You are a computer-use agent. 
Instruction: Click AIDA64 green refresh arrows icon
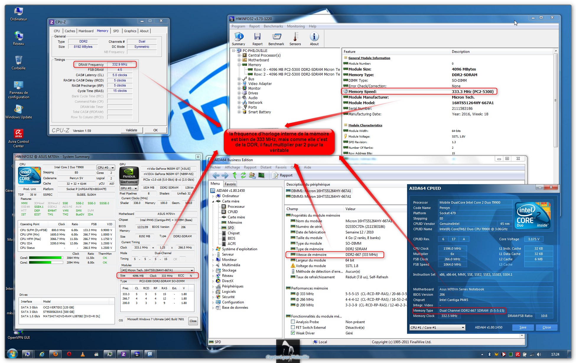pos(243,175)
